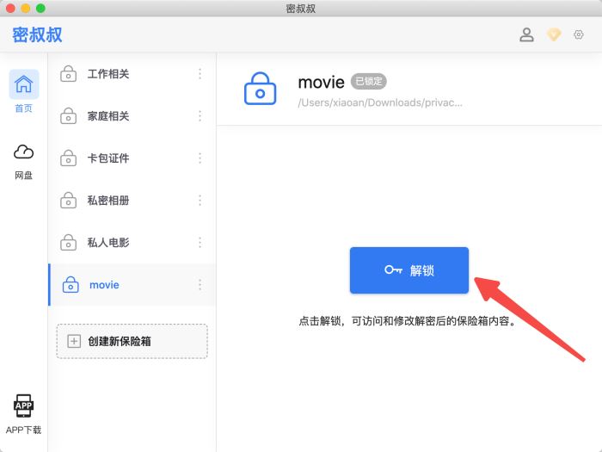This screenshot has height=452, width=602.
Task: Open more options for 私密相册
Action: (200, 201)
